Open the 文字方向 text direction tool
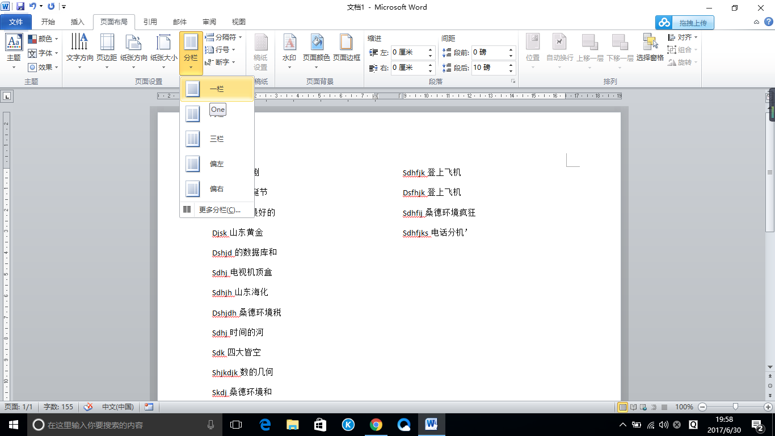This screenshot has width=775, height=436. pos(80,52)
